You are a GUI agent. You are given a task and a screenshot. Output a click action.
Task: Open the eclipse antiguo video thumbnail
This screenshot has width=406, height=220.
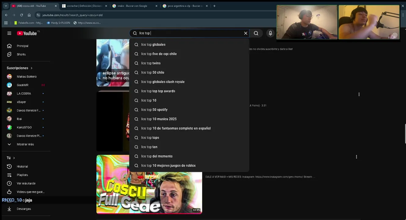[113, 63]
